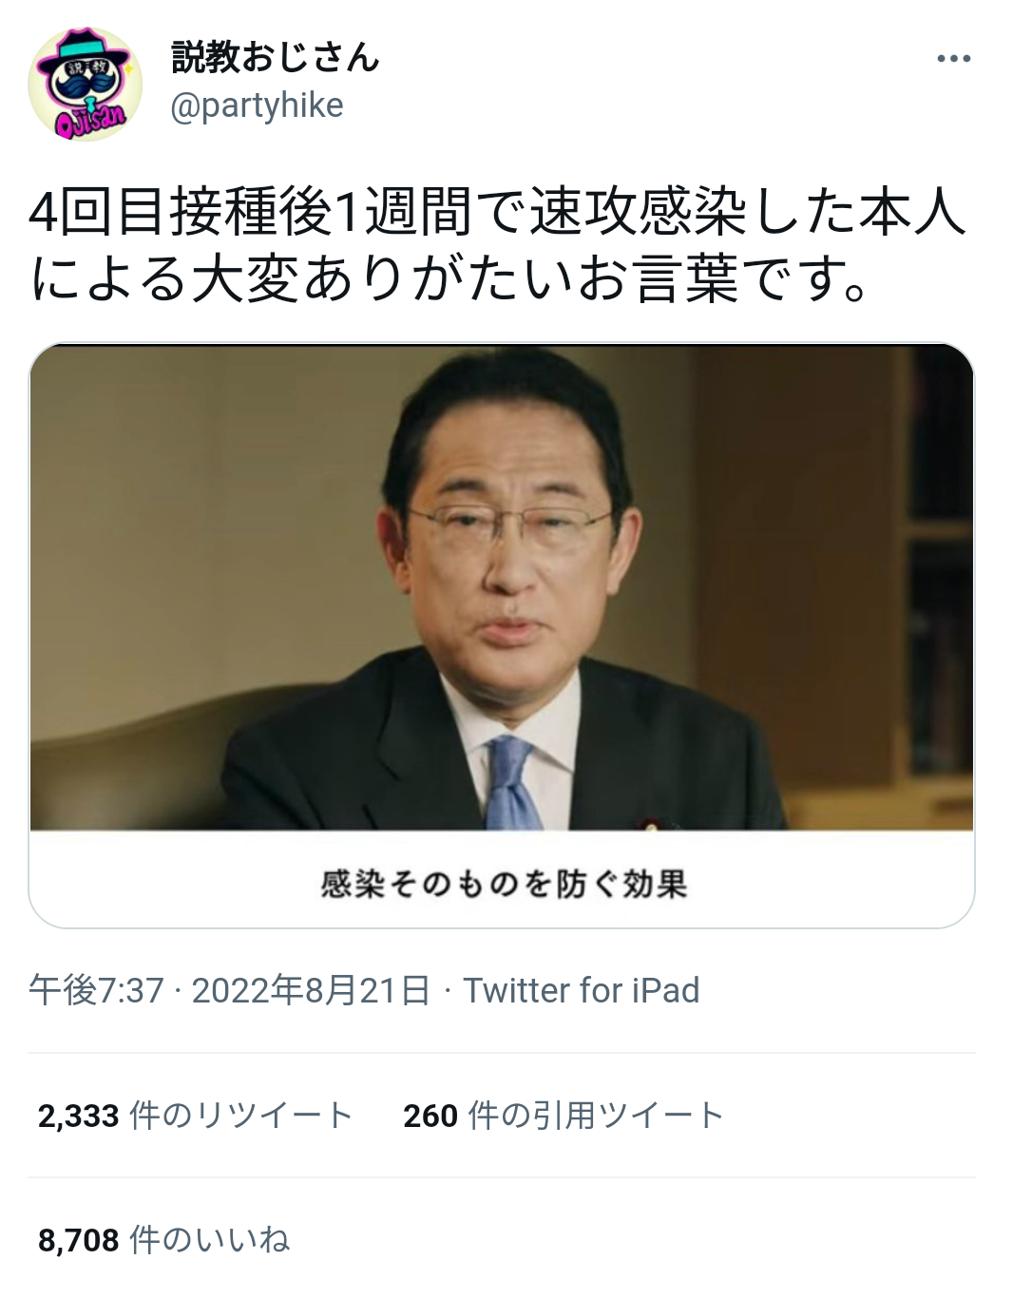Open the 説教おじさん display name
This screenshot has width=1013, height=1298.
[x=276, y=57]
